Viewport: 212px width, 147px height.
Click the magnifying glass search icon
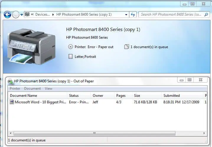click(x=206, y=14)
